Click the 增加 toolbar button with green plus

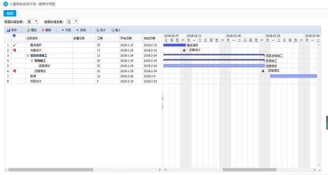(32, 30)
